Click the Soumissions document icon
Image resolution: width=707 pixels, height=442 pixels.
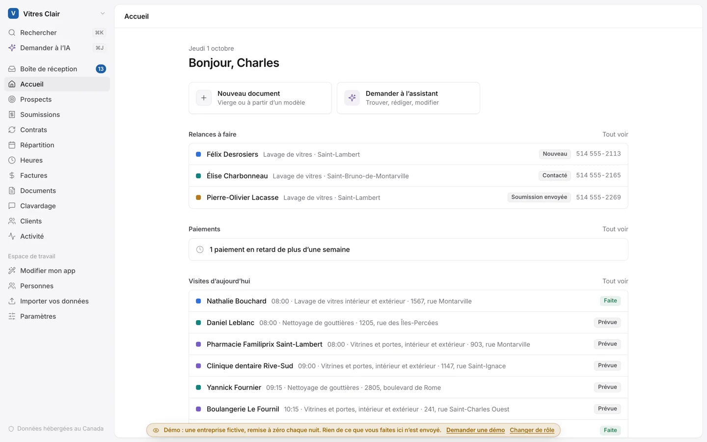coord(12,114)
